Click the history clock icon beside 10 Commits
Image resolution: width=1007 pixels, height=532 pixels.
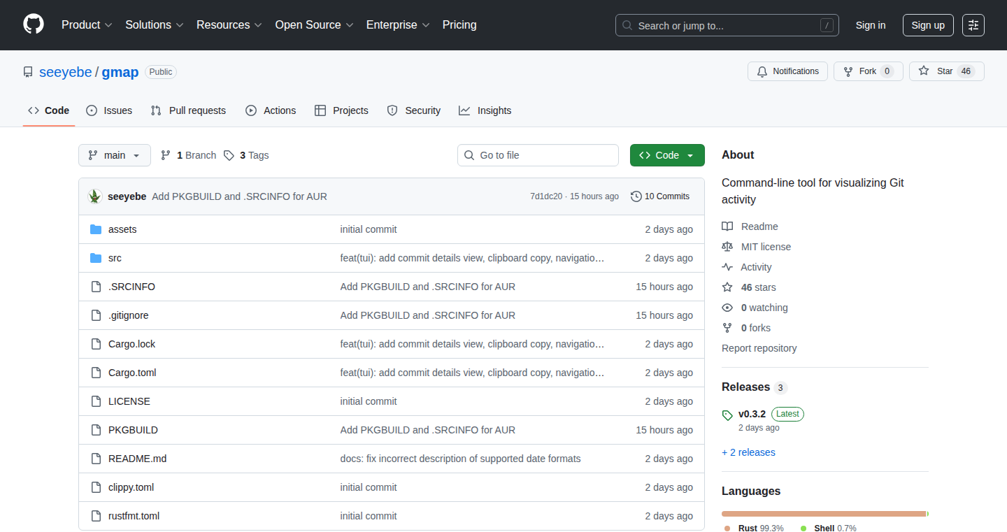coord(636,196)
